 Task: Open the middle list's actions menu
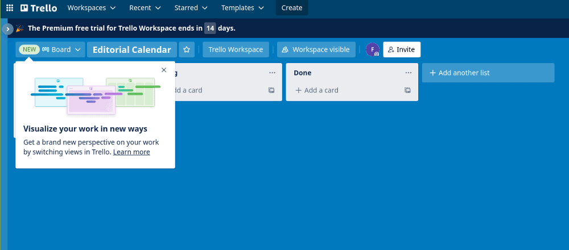coord(272,73)
